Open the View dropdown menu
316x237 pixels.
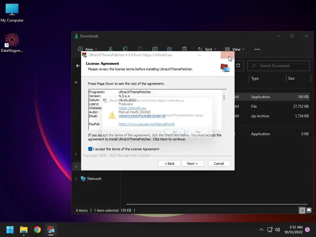coord(235,49)
